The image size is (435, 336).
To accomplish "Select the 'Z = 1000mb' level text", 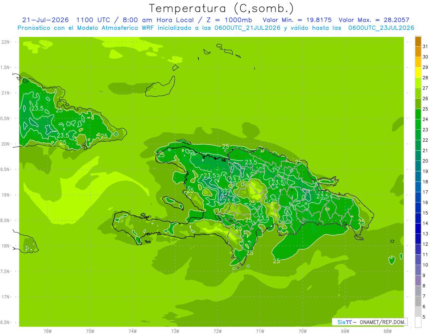I will pos(229,20).
